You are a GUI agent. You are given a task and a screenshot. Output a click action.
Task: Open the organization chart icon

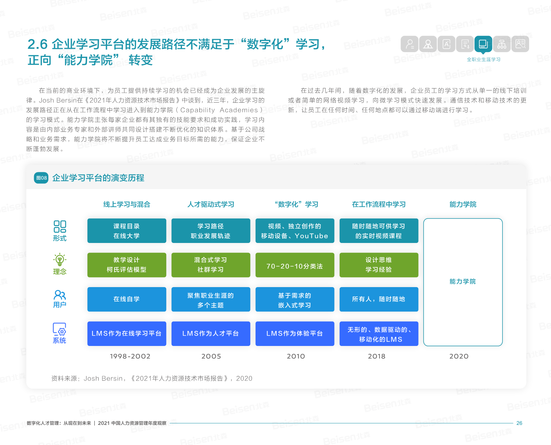[502, 44]
